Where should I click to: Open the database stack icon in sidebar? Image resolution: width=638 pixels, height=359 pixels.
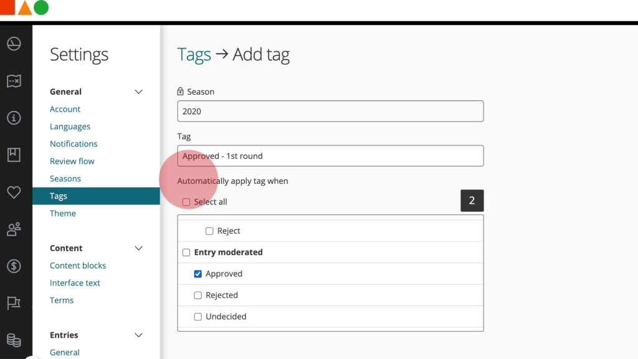coord(14,340)
